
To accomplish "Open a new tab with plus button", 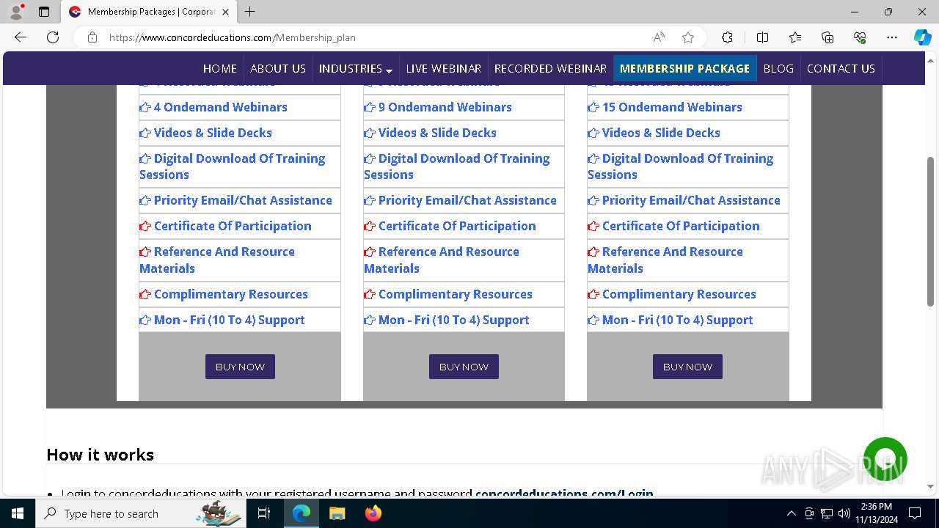I will click(x=249, y=12).
